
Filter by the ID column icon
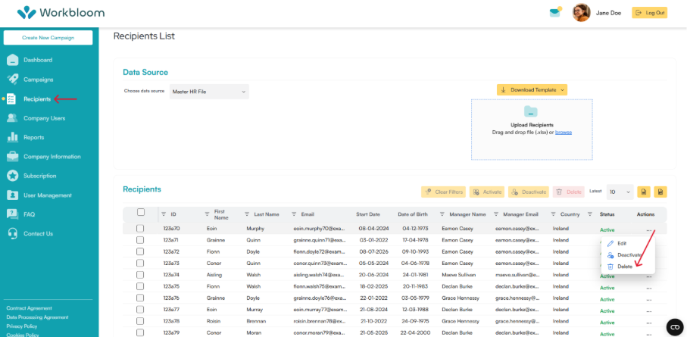164,214
